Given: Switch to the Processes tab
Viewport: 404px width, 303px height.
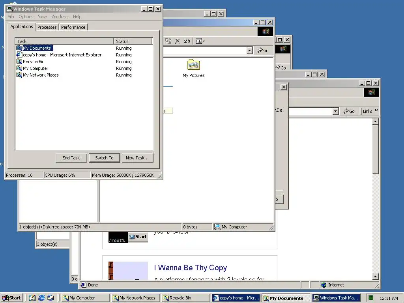Looking at the screenshot, I should (x=47, y=27).
